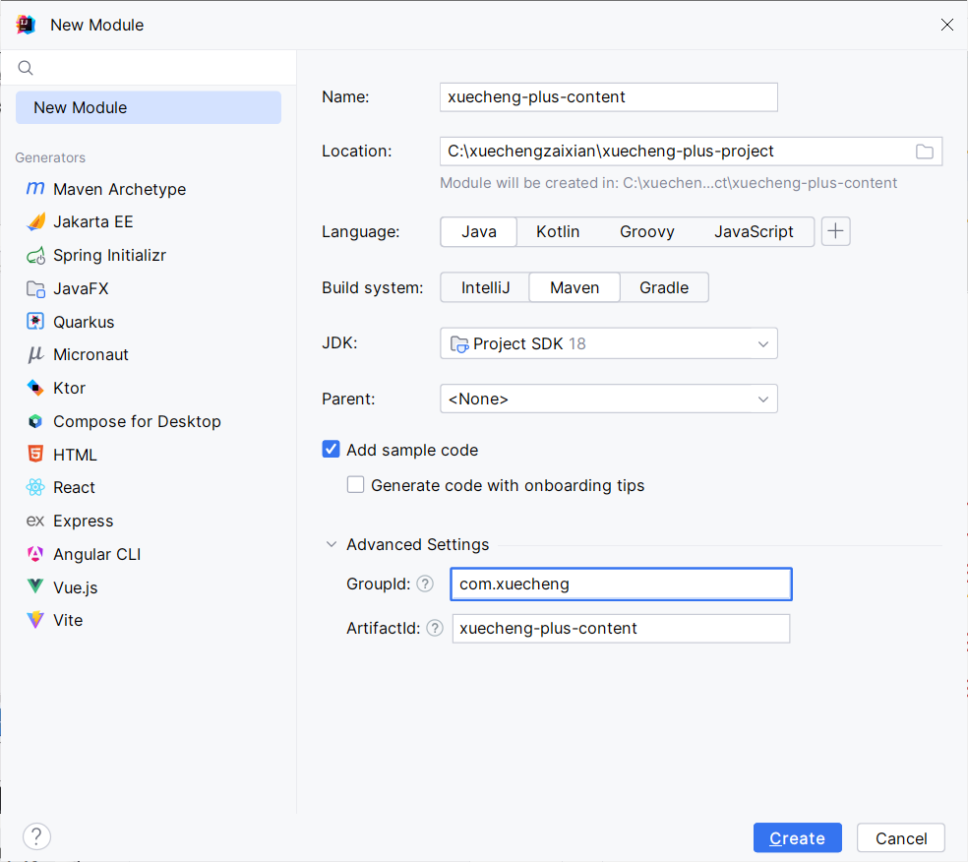Click the 'Module will be created in' hint text
968x862 pixels.
point(668,183)
